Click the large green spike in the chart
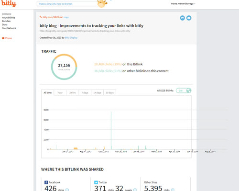 click(x=111, y=131)
